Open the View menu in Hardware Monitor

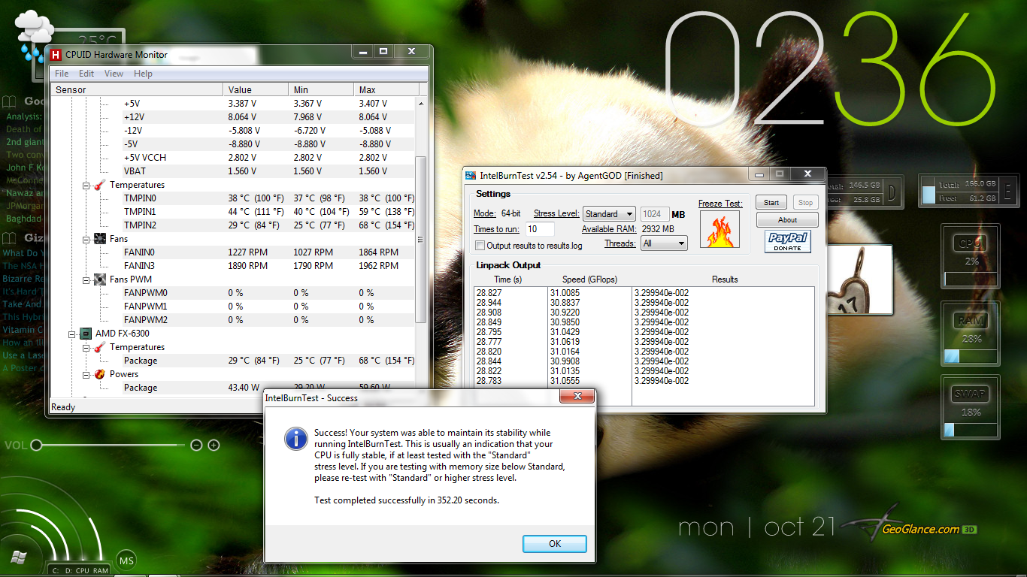tap(114, 74)
